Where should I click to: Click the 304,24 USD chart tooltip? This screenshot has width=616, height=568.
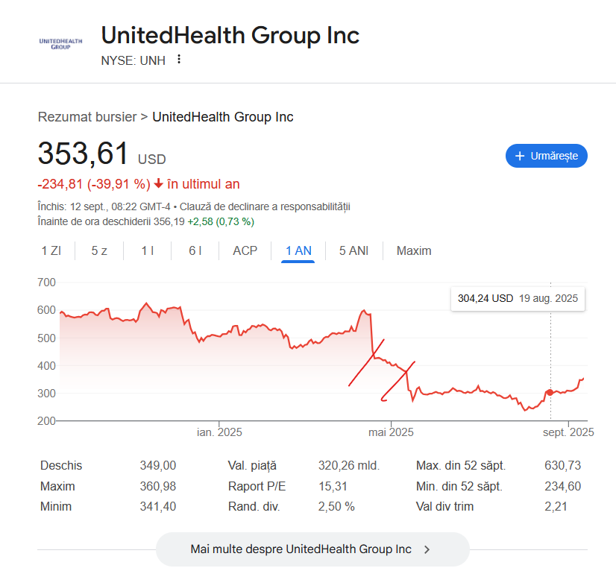(518, 298)
